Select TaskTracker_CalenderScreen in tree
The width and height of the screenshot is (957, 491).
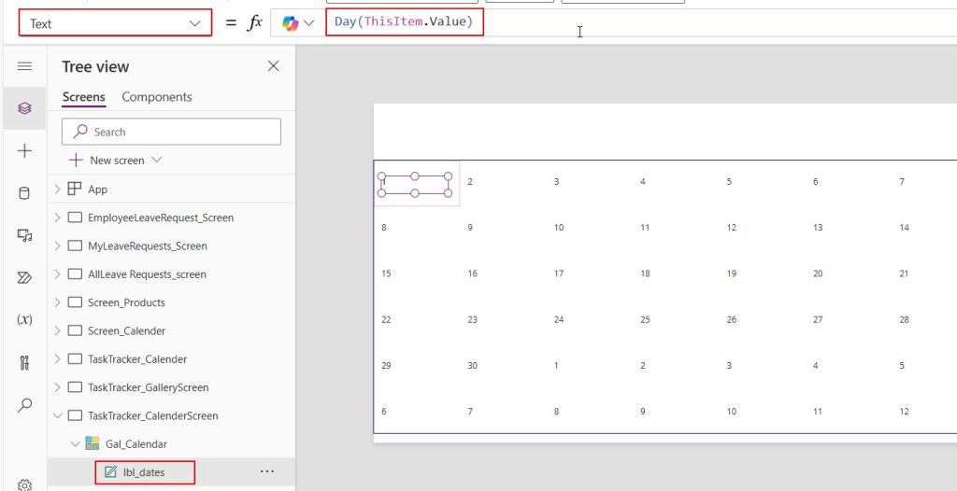(x=152, y=415)
